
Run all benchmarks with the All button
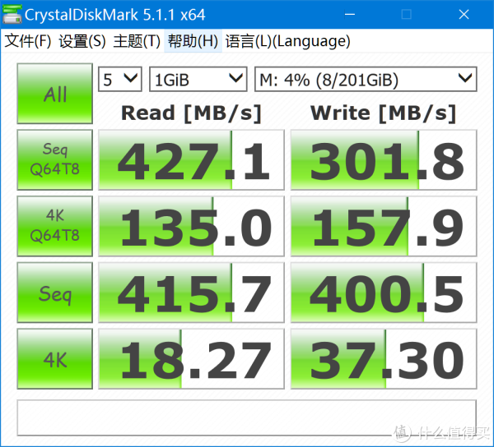point(55,94)
